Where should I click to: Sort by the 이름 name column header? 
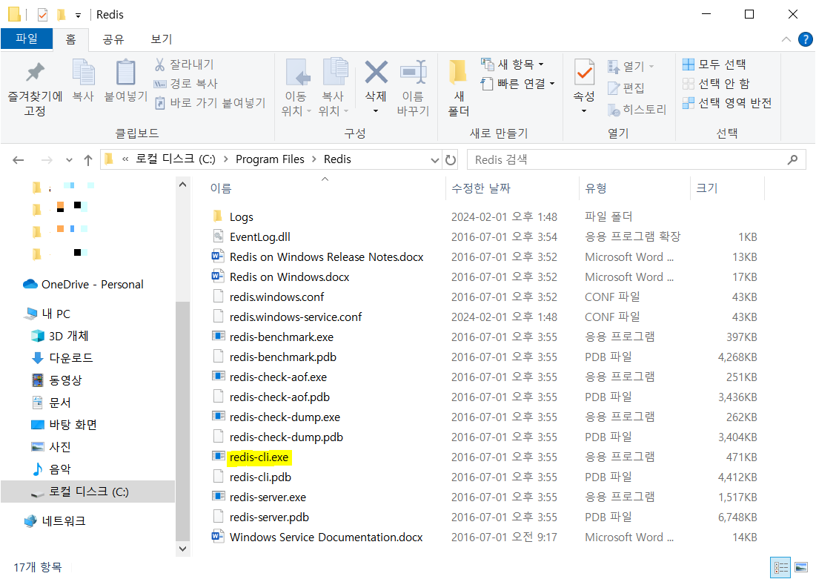pos(221,188)
